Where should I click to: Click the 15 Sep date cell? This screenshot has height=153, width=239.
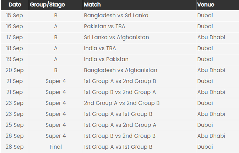[15, 16]
